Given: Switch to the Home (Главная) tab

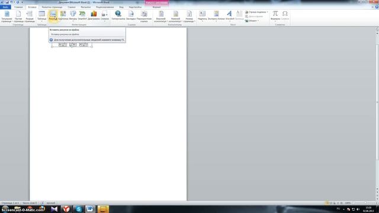Looking at the screenshot, I should pos(18,7).
